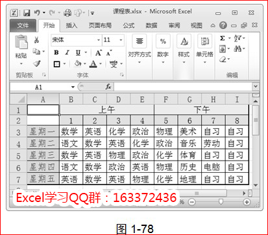Screen dimensions: 268x235
Task: Select the 美术 cell
Action: click(189, 131)
